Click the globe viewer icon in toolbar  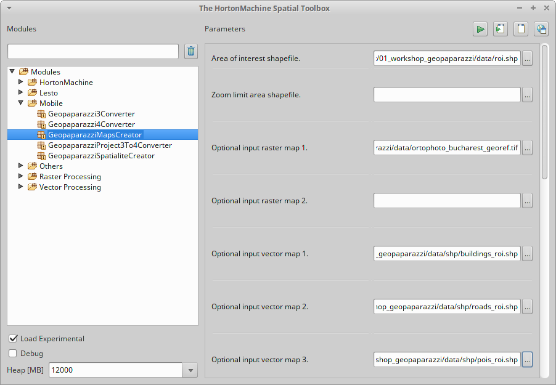tap(541, 29)
